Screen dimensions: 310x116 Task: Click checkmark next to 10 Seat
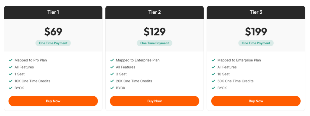point(213,74)
